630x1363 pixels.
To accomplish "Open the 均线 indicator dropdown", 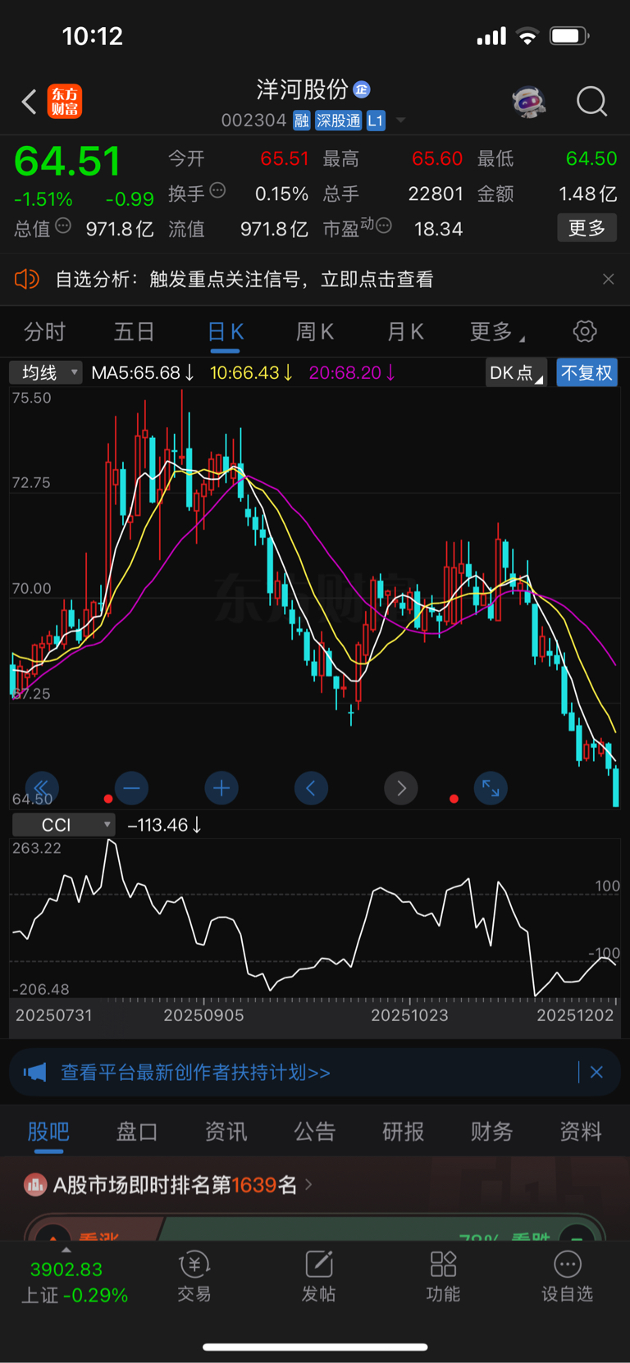I will click(x=46, y=373).
